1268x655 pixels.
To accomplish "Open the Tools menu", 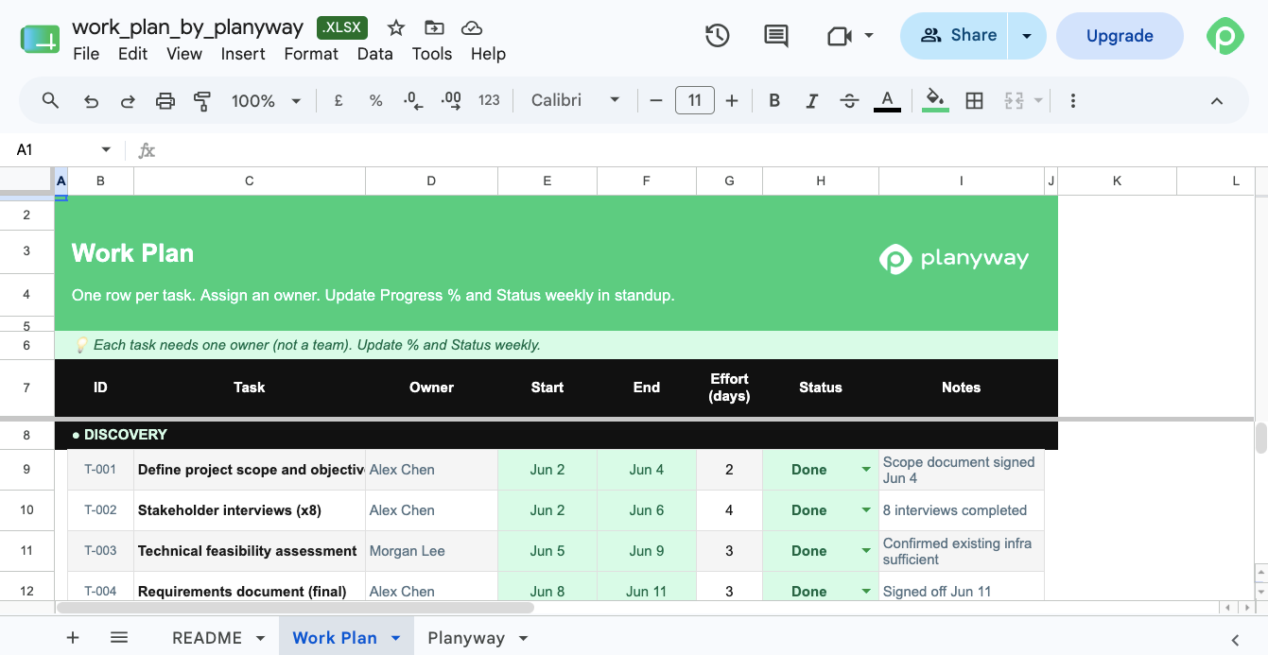I will (x=432, y=54).
